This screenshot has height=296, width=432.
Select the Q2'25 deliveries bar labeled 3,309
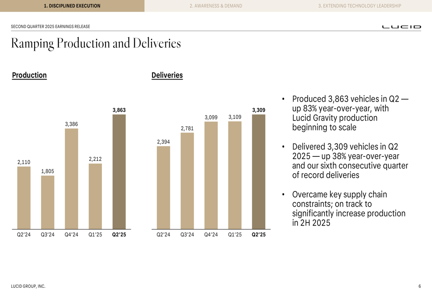259,172
